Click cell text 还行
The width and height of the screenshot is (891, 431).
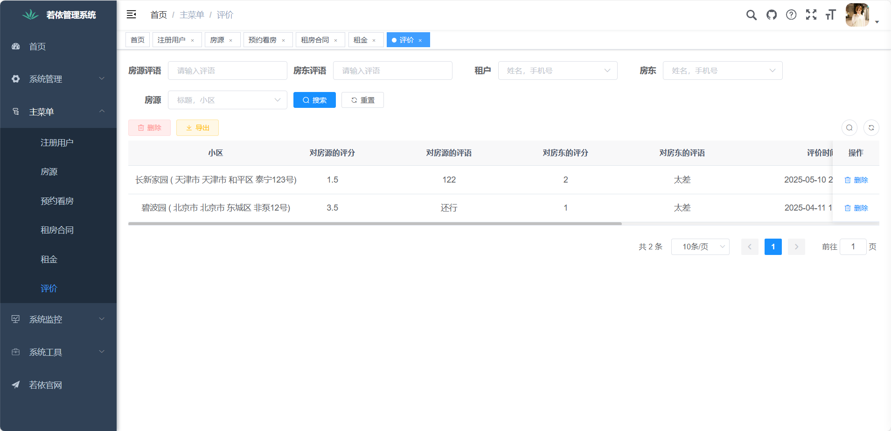coord(449,208)
